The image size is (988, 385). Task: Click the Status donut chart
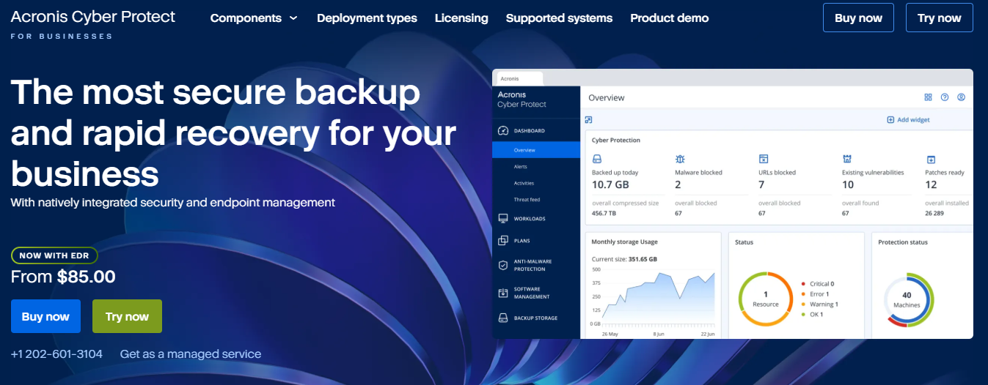[765, 299]
